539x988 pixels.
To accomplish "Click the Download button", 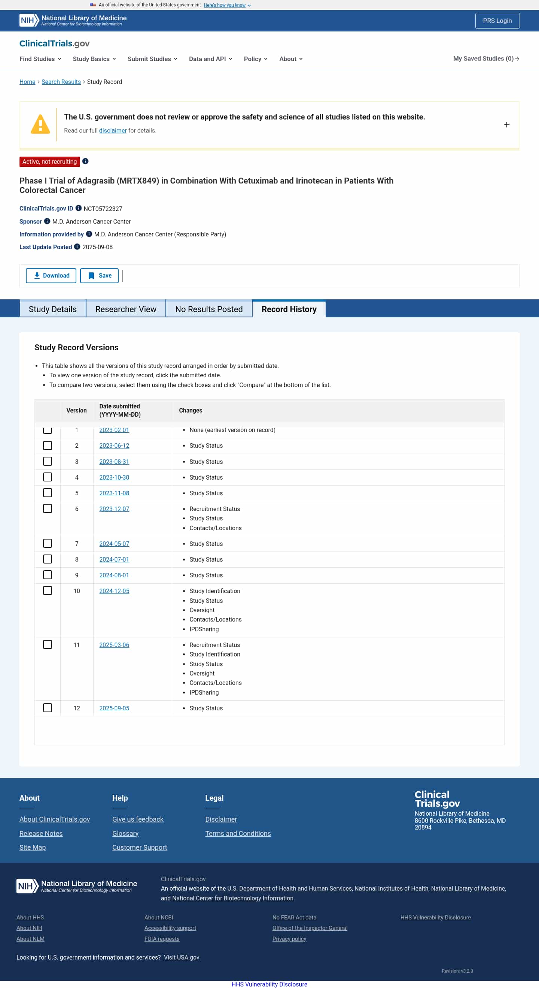I will point(51,276).
